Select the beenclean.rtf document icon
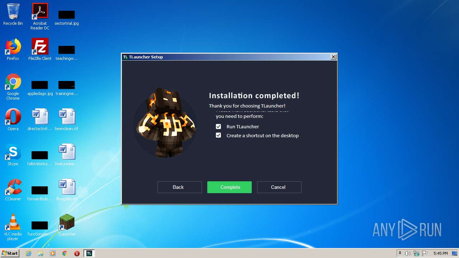The width and height of the screenshot is (459, 258). [67, 120]
